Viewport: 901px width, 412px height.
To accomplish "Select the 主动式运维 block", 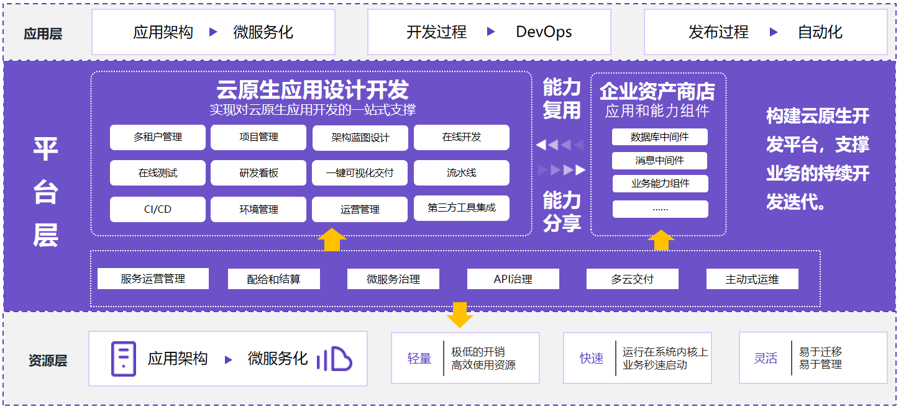I will point(752,279).
